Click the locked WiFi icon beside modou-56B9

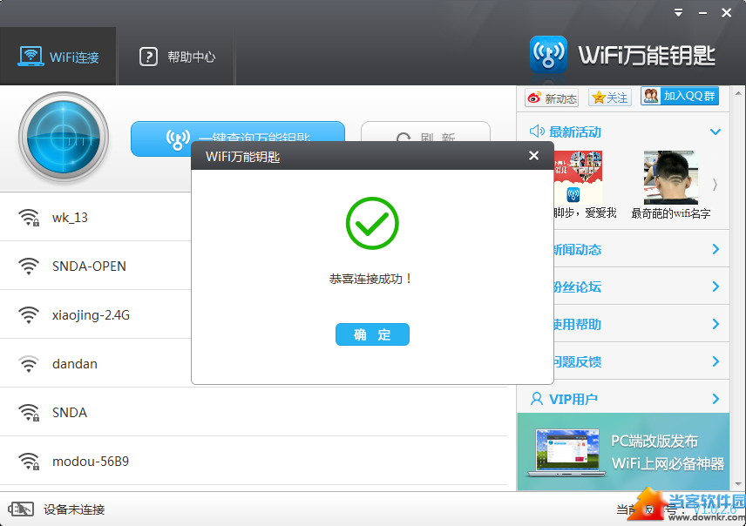(29, 462)
